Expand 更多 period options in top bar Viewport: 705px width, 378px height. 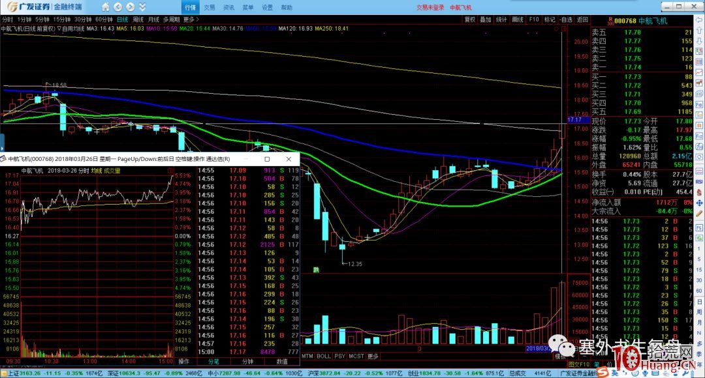(191, 20)
